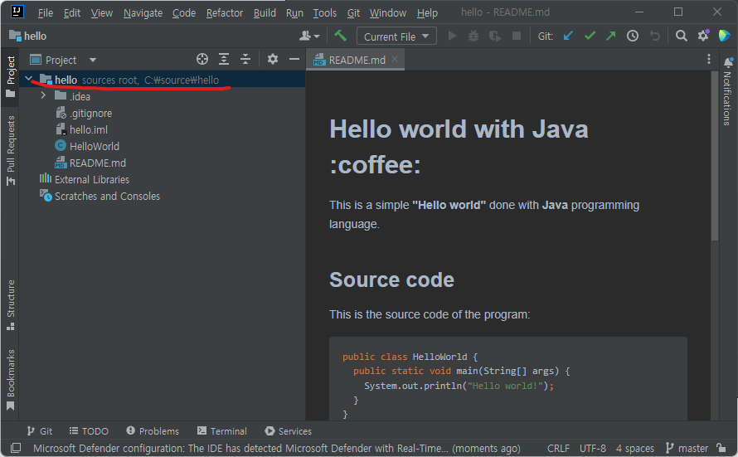Open Search Everywhere magnifier icon
The width and height of the screenshot is (738, 457).
click(x=681, y=36)
